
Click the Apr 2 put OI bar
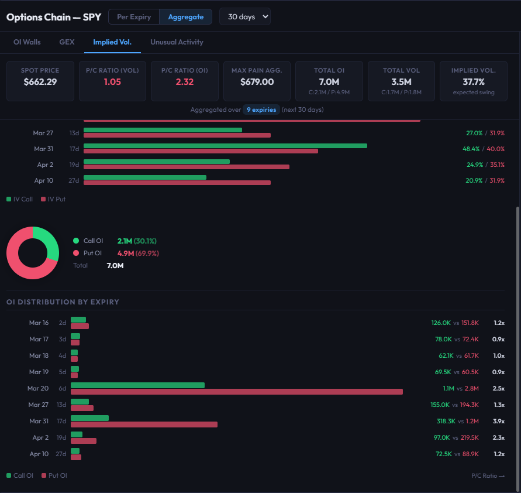click(x=84, y=441)
